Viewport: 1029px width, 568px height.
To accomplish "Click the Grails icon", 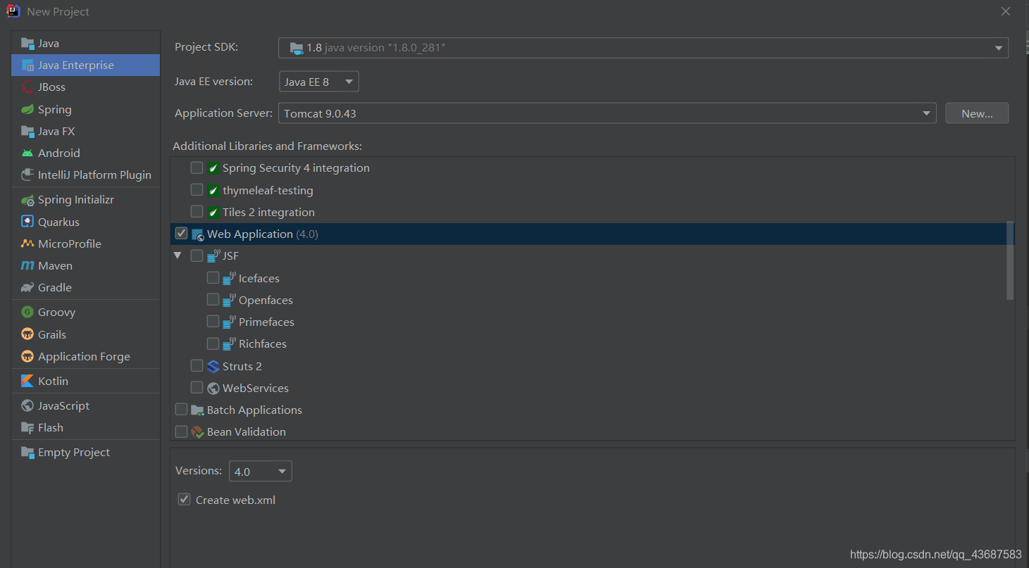I will (27, 334).
